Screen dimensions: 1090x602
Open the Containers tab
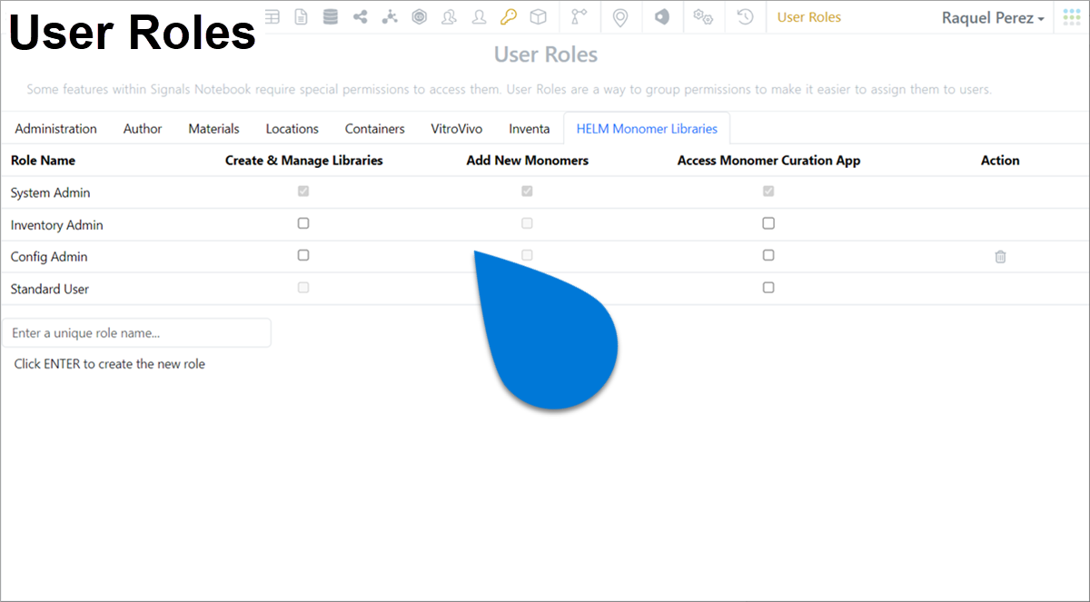pyautogui.click(x=375, y=129)
